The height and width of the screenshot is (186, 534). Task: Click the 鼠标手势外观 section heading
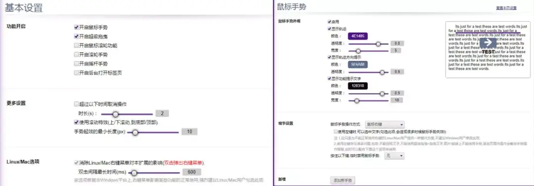pos(289,21)
